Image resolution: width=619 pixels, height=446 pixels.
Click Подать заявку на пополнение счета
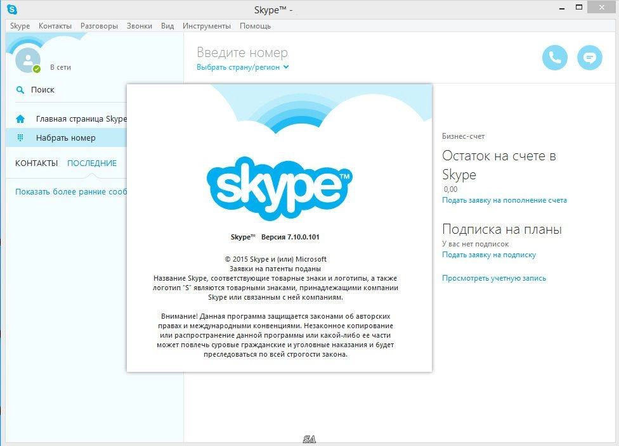504,200
